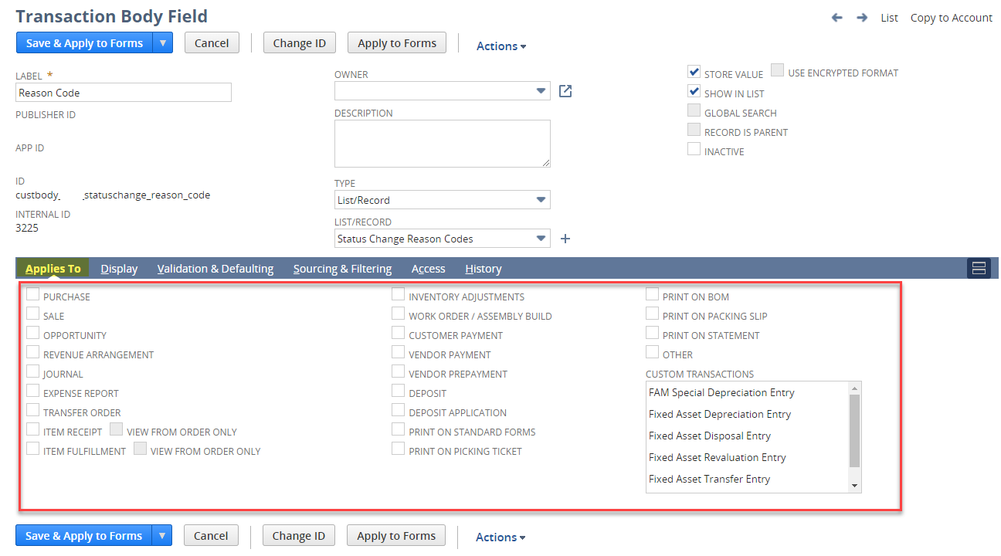Open Sourcing & Filtering tab
The height and width of the screenshot is (556, 1001).
click(342, 269)
